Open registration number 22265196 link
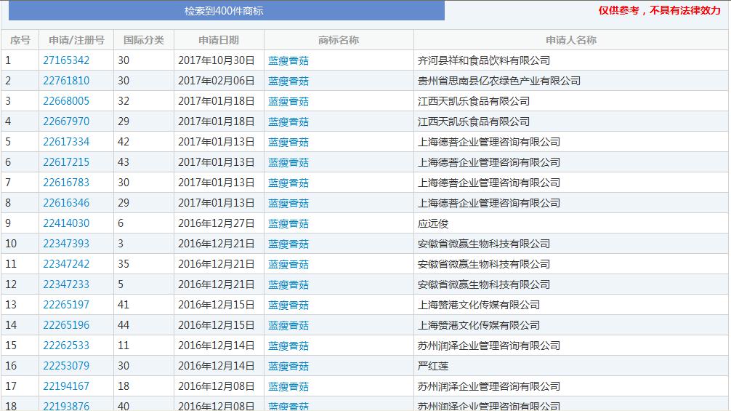Viewport: 731px width, 411px height. (66, 325)
